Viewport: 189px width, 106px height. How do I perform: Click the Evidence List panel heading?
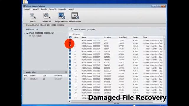coord(32,29)
